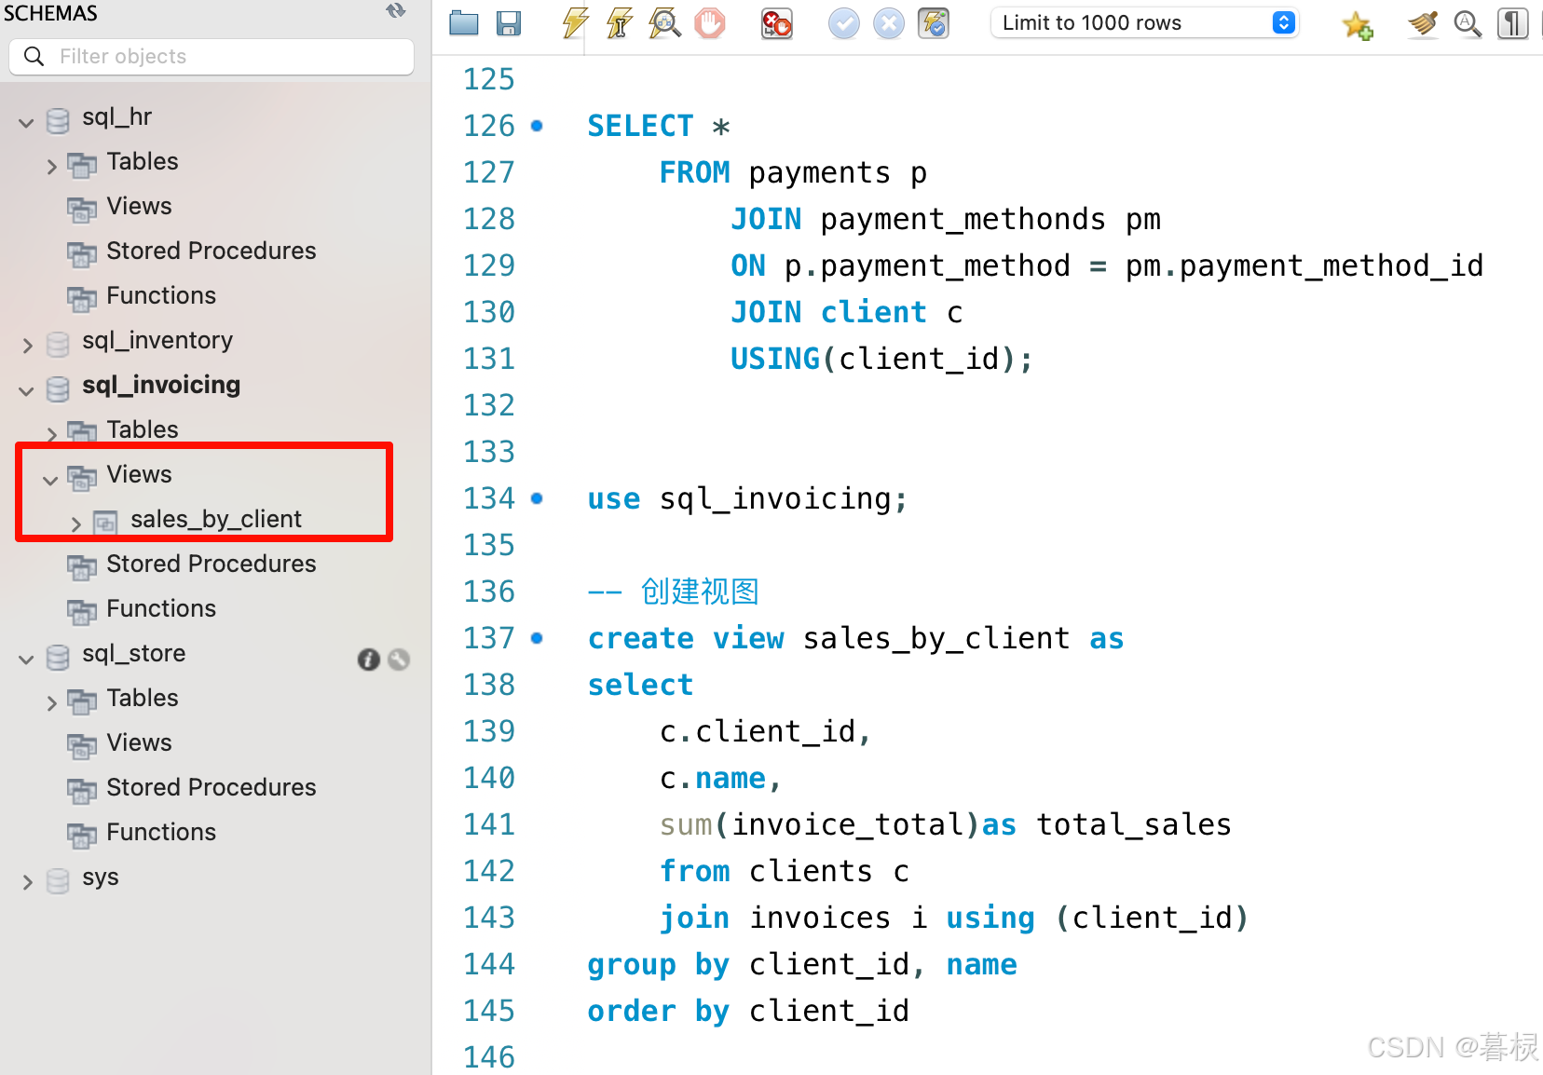
Task: Expand the sys schema chevron
Action: coord(27,882)
